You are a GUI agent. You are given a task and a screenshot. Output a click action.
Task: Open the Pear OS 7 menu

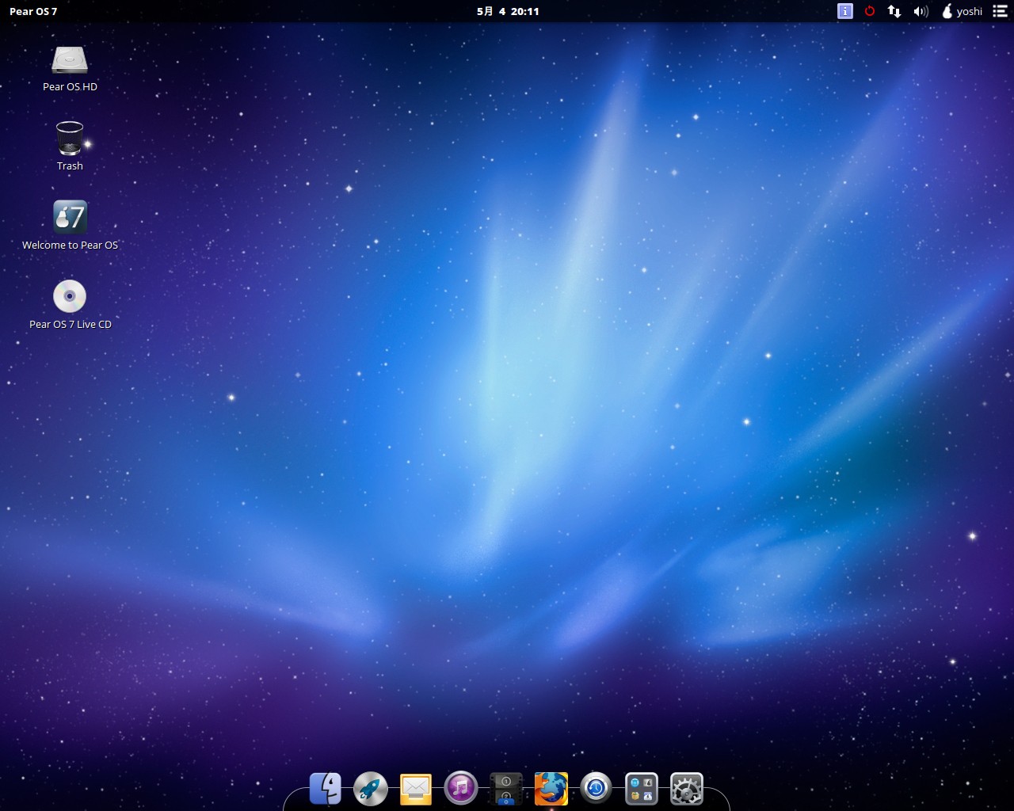32,11
